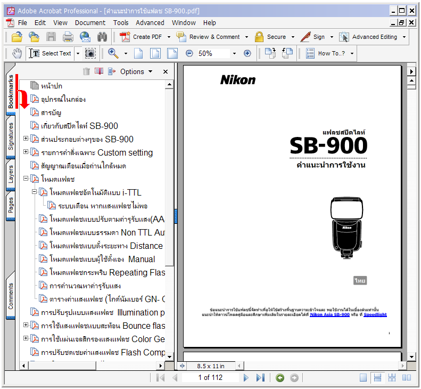Open Review & Comment dropdown
The width and height of the screenshot is (421, 389).
[x=247, y=37]
